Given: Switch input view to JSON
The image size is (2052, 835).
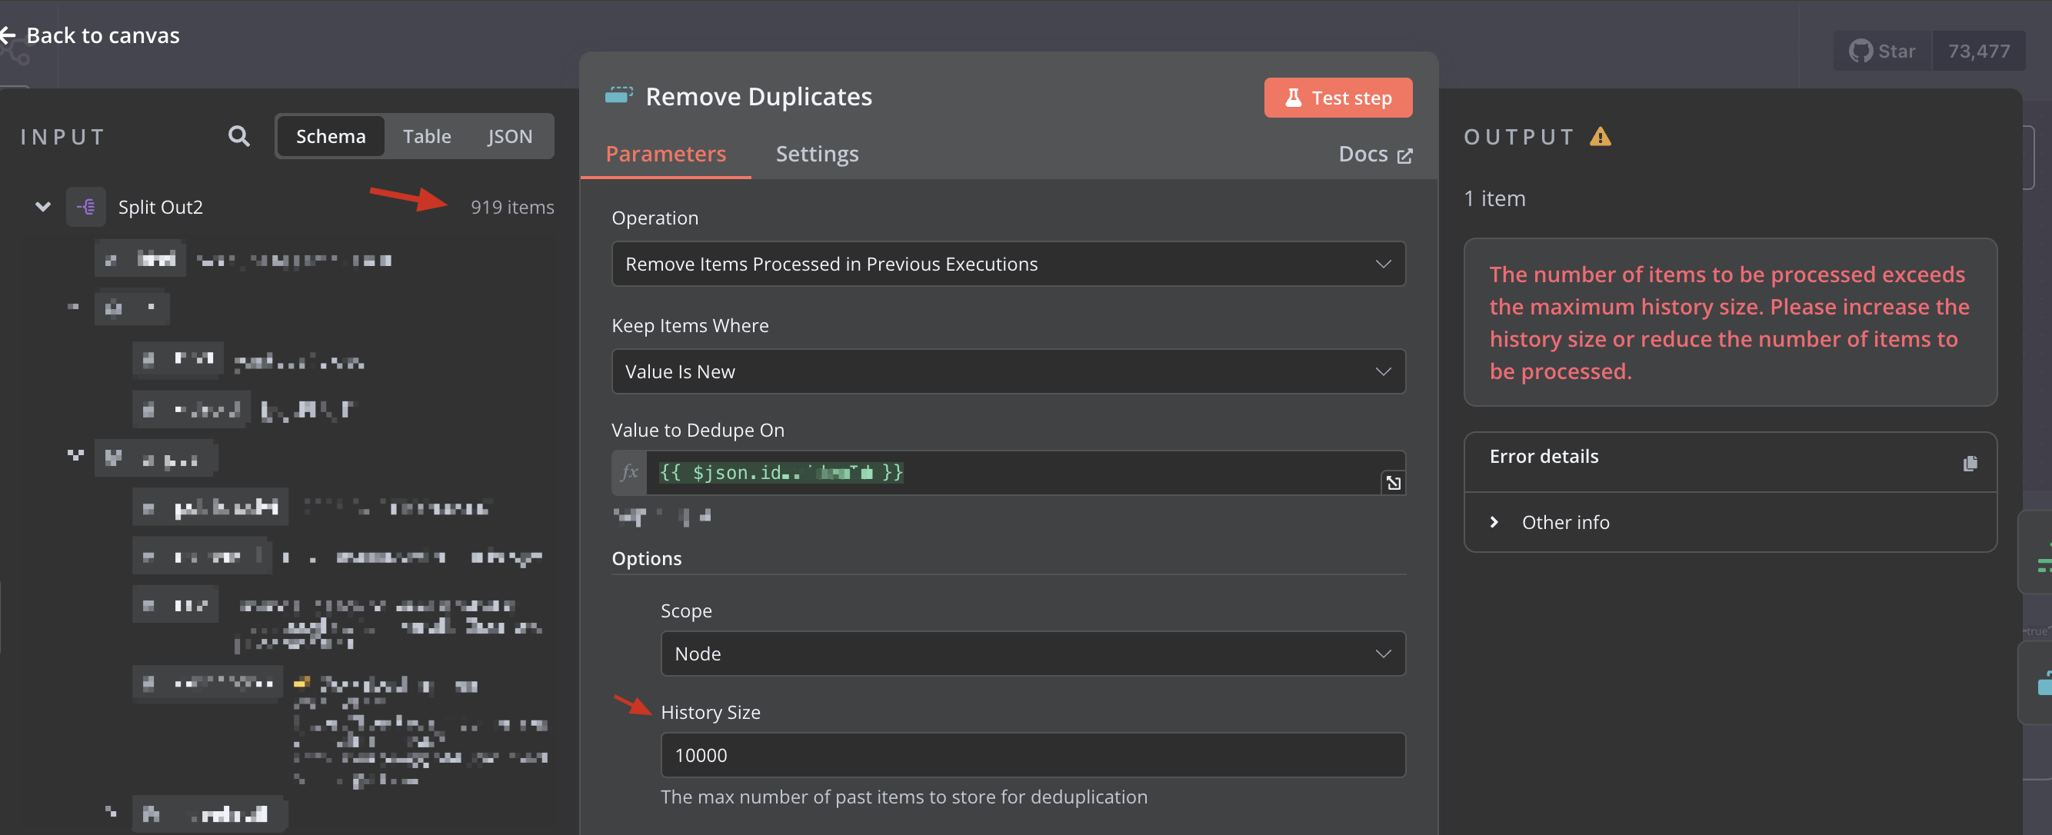Looking at the screenshot, I should 510,136.
